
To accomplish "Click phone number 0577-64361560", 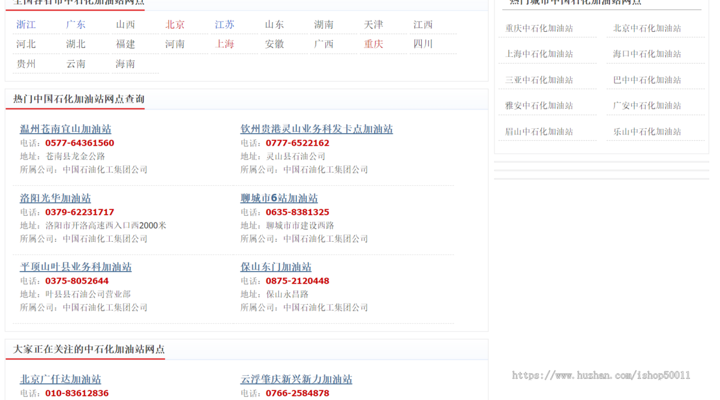I will pyautogui.click(x=79, y=143).
